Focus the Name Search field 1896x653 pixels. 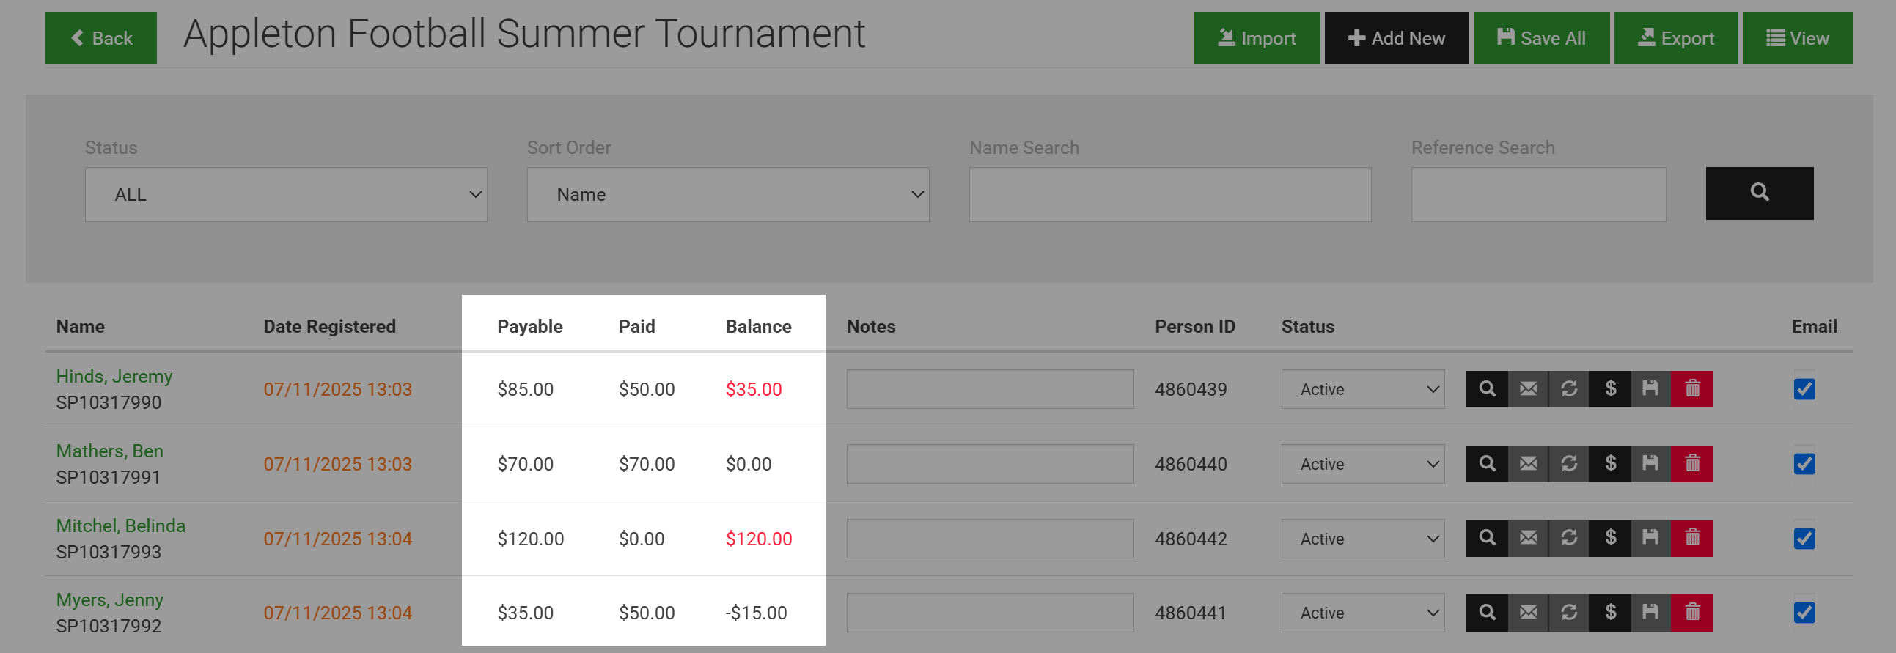[1169, 195]
